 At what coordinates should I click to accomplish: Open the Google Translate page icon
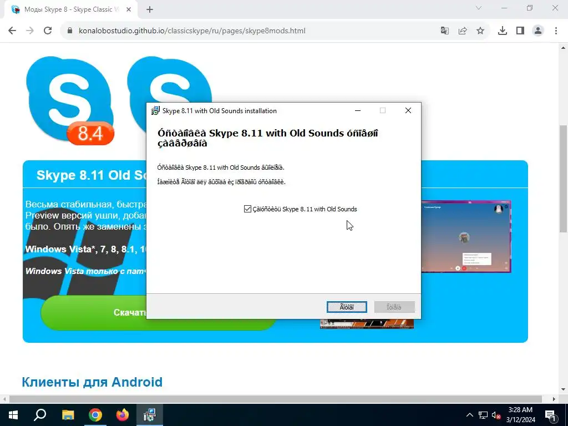pyautogui.click(x=444, y=31)
